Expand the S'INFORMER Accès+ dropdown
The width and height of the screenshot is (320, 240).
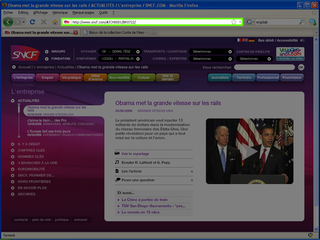(x=138, y=59)
